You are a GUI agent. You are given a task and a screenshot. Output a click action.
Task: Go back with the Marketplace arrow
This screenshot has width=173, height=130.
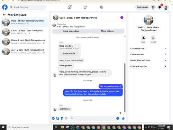(4, 15)
